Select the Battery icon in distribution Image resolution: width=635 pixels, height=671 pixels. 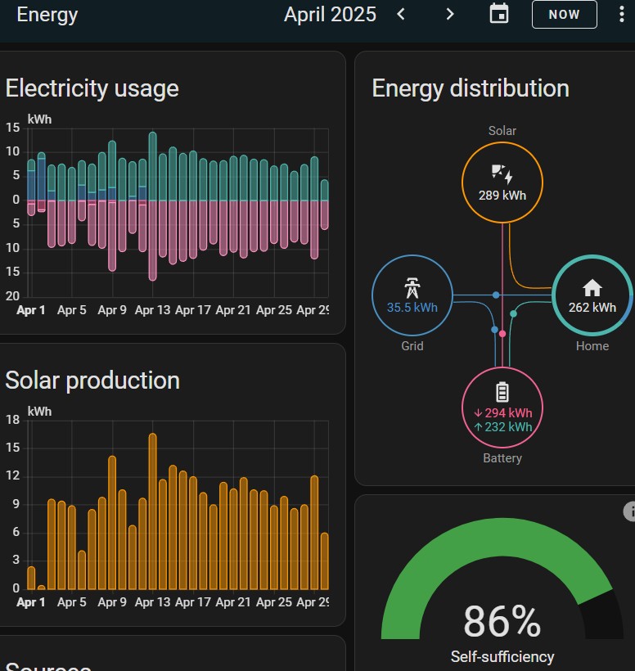pos(502,392)
